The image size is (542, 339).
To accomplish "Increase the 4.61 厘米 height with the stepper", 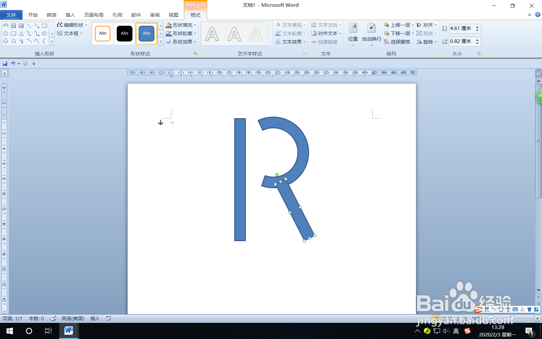I will tap(478, 26).
